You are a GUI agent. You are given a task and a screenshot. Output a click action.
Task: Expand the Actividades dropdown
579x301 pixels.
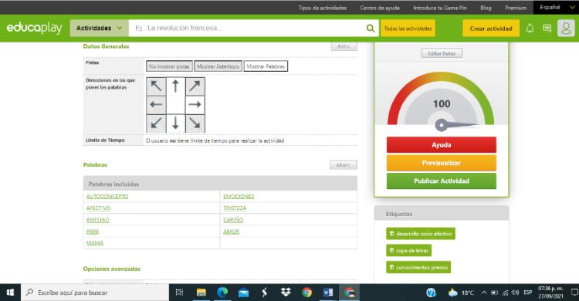click(99, 28)
